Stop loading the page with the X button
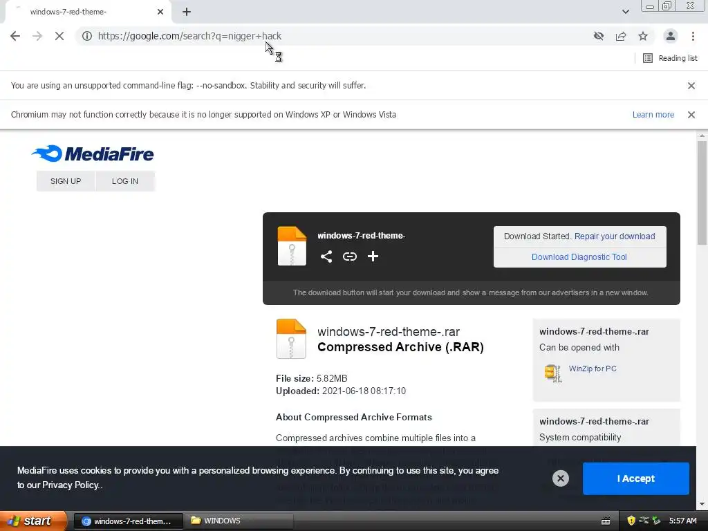The image size is (708, 531). (59, 36)
